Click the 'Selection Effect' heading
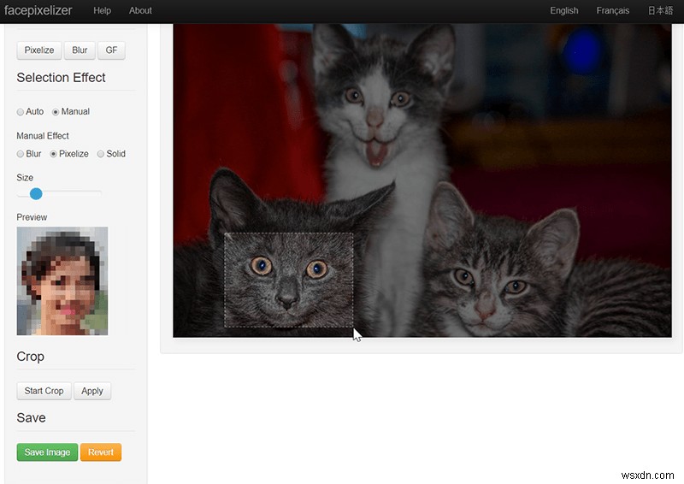The image size is (684, 484). click(61, 78)
